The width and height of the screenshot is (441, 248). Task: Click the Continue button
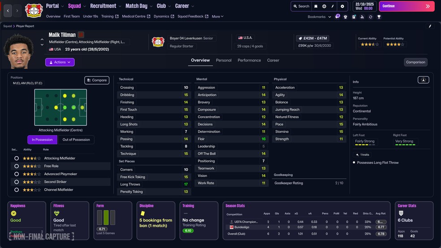pyautogui.click(x=406, y=6)
